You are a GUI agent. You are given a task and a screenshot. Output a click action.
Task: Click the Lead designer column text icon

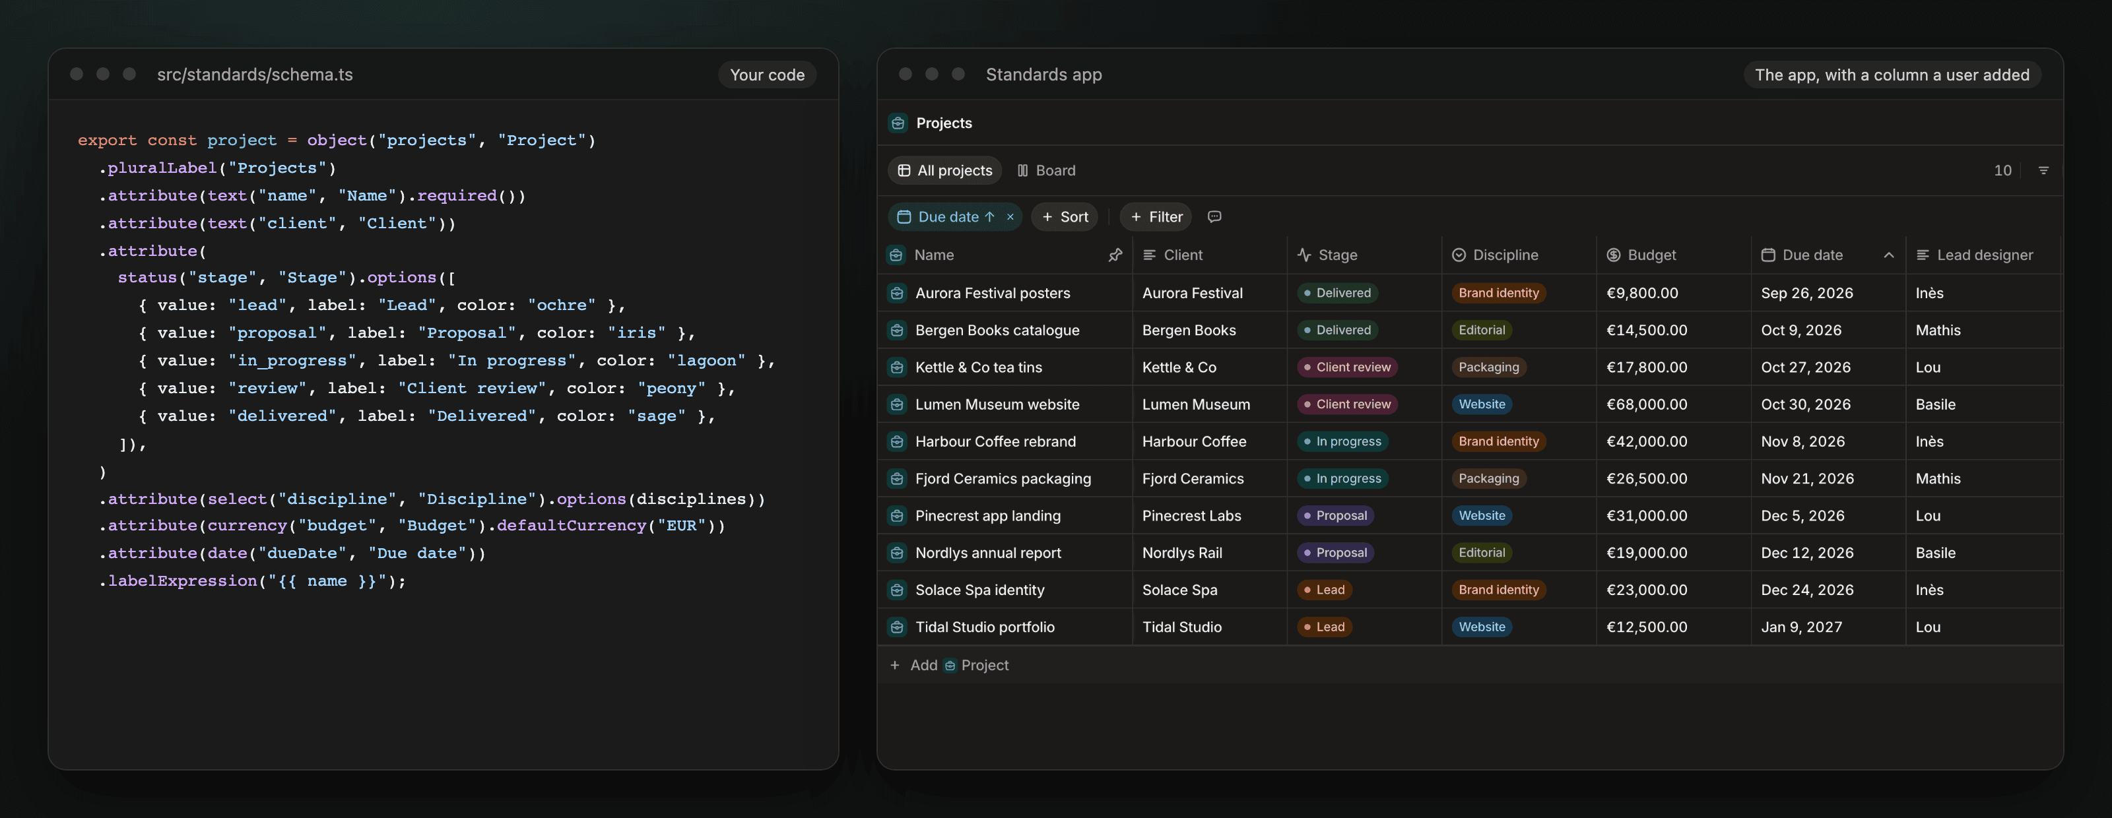[x=1922, y=255]
